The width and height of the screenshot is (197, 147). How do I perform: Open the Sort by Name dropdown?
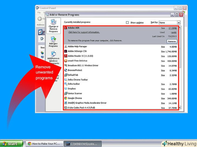tap(170, 23)
